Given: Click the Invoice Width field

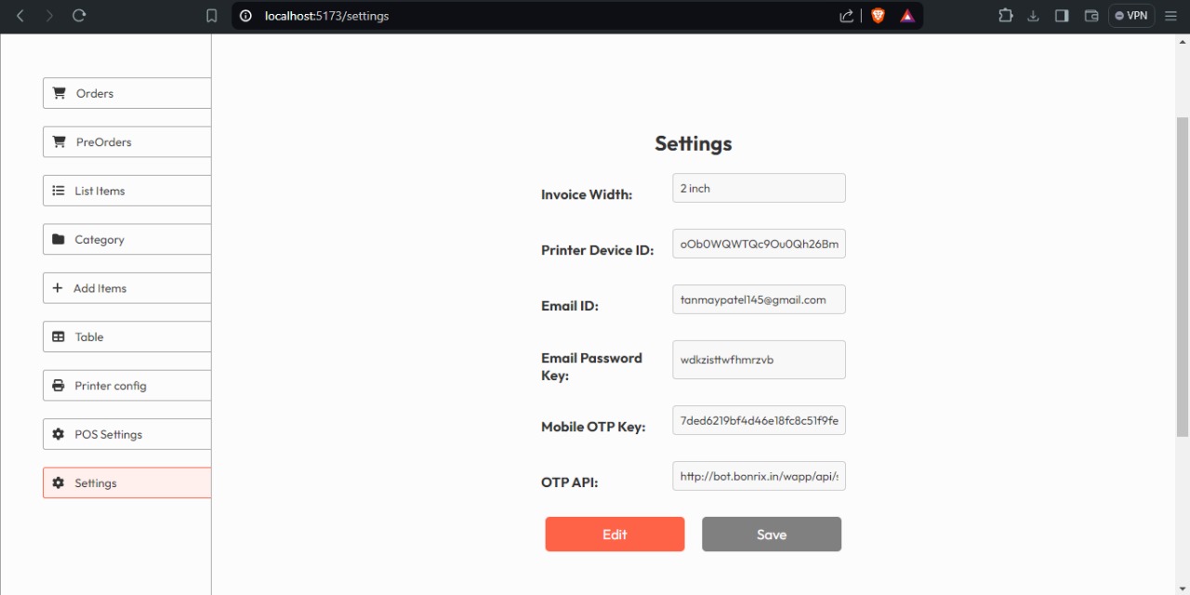Looking at the screenshot, I should click(759, 188).
